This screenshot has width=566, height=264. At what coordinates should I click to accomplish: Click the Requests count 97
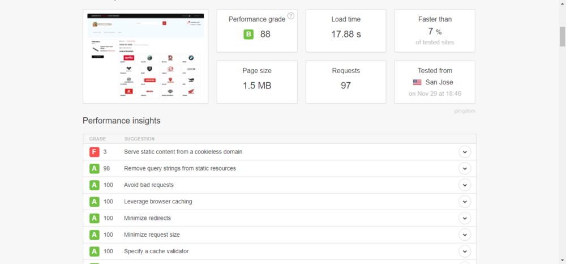click(346, 86)
